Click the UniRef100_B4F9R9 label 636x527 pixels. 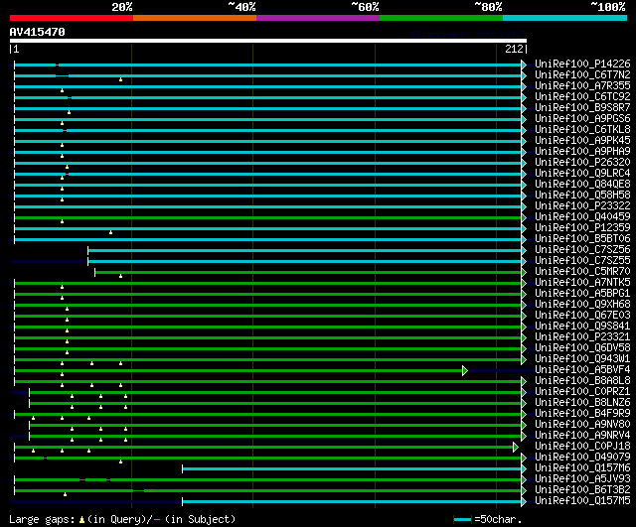(582, 414)
